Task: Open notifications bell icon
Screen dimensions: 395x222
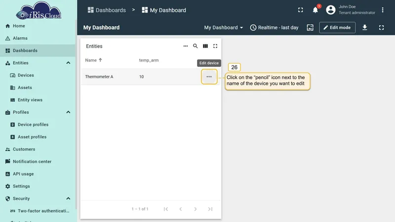Action: [315, 10]
